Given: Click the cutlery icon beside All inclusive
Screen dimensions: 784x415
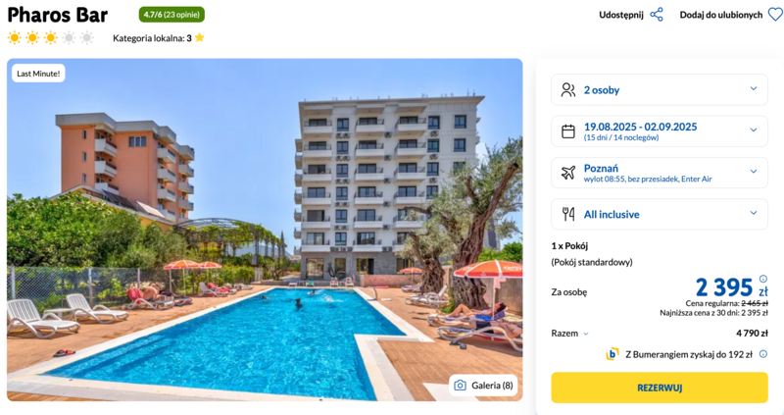Looking at the screenshot, I should (x=568, y=214).
